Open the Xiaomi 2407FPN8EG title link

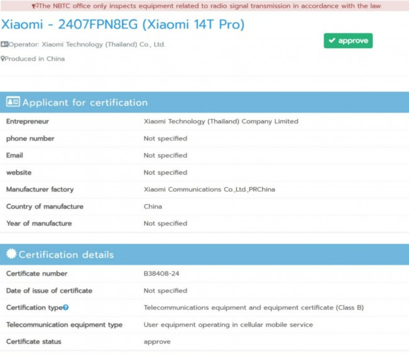[x=123, y=25]
